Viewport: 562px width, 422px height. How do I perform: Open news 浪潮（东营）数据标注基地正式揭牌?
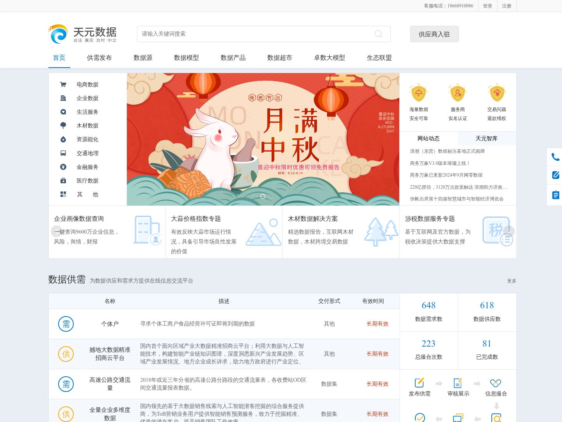tap(447, 151)
